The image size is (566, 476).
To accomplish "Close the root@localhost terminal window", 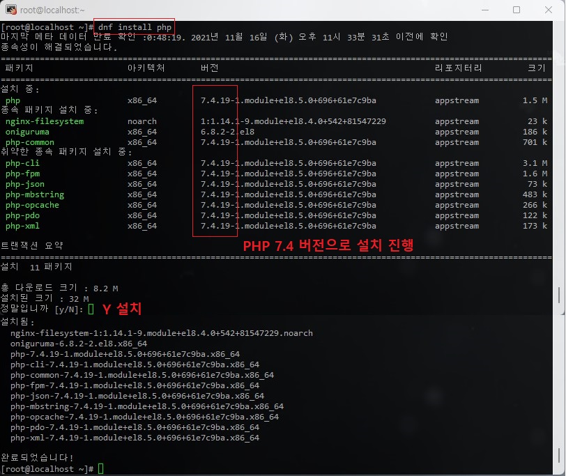I will [x=549, y=10].
